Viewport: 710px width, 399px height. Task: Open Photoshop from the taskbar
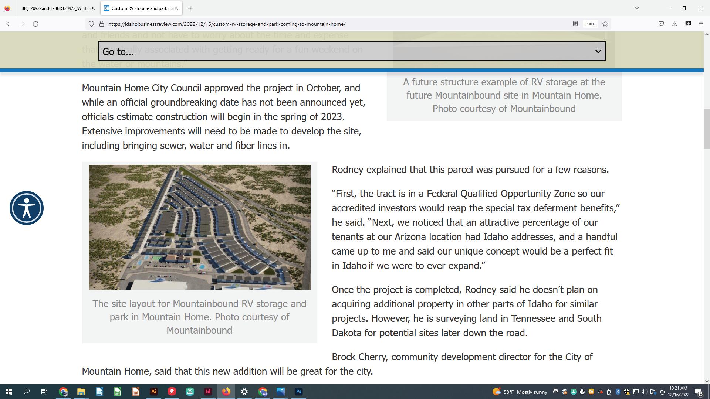click(x=298, y=392)
